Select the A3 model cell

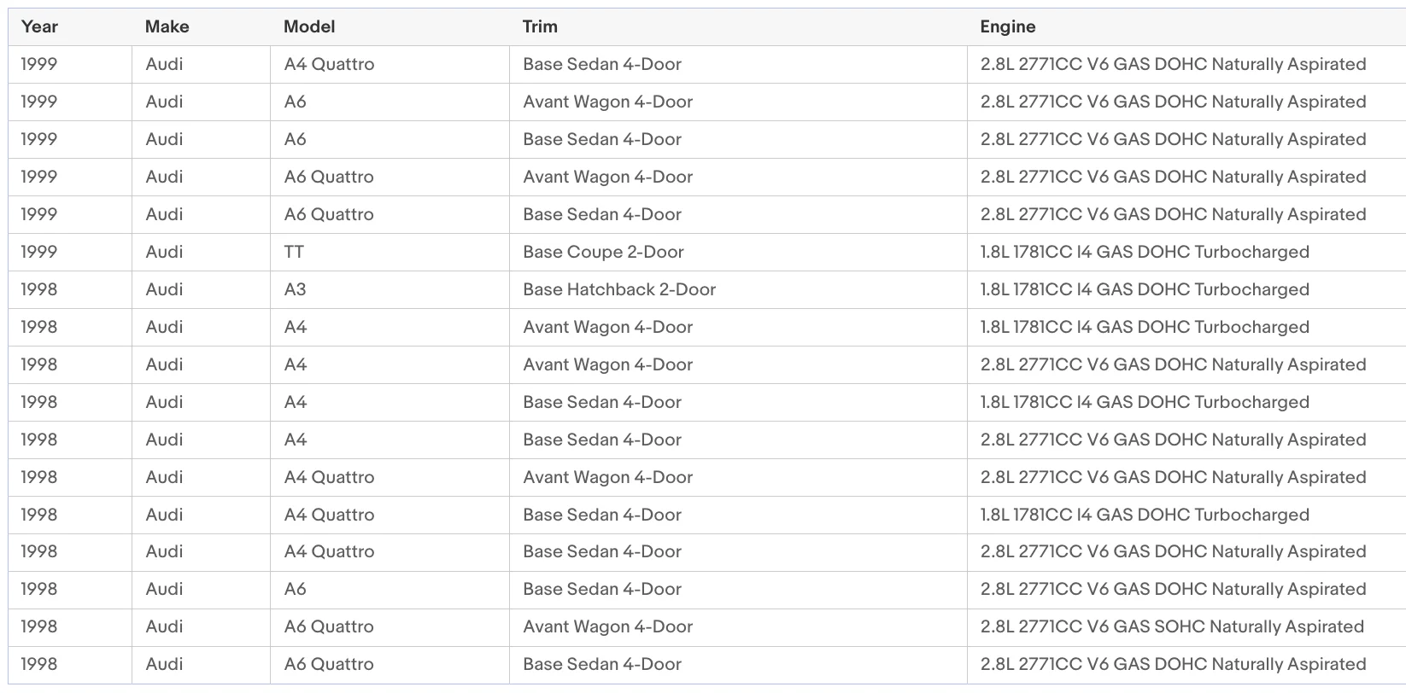click(390, 289)
